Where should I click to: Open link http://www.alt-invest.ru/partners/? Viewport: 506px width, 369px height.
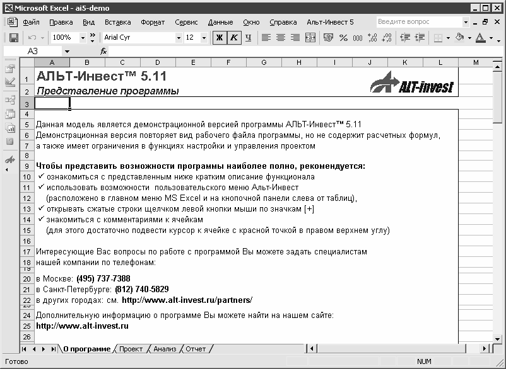click(x=187, y=300)
